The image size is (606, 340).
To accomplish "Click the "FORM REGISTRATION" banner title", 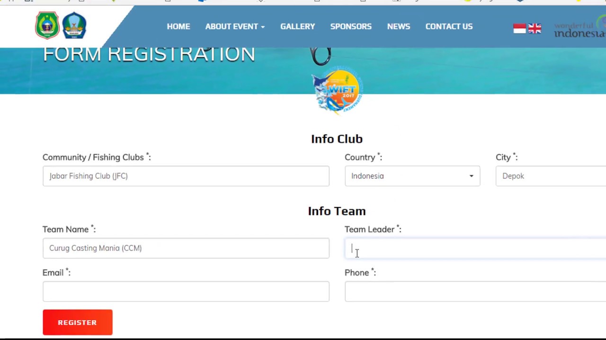I will [149, 54].
